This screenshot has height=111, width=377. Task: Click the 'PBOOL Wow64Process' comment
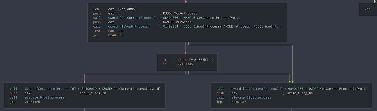coord(180,13)
